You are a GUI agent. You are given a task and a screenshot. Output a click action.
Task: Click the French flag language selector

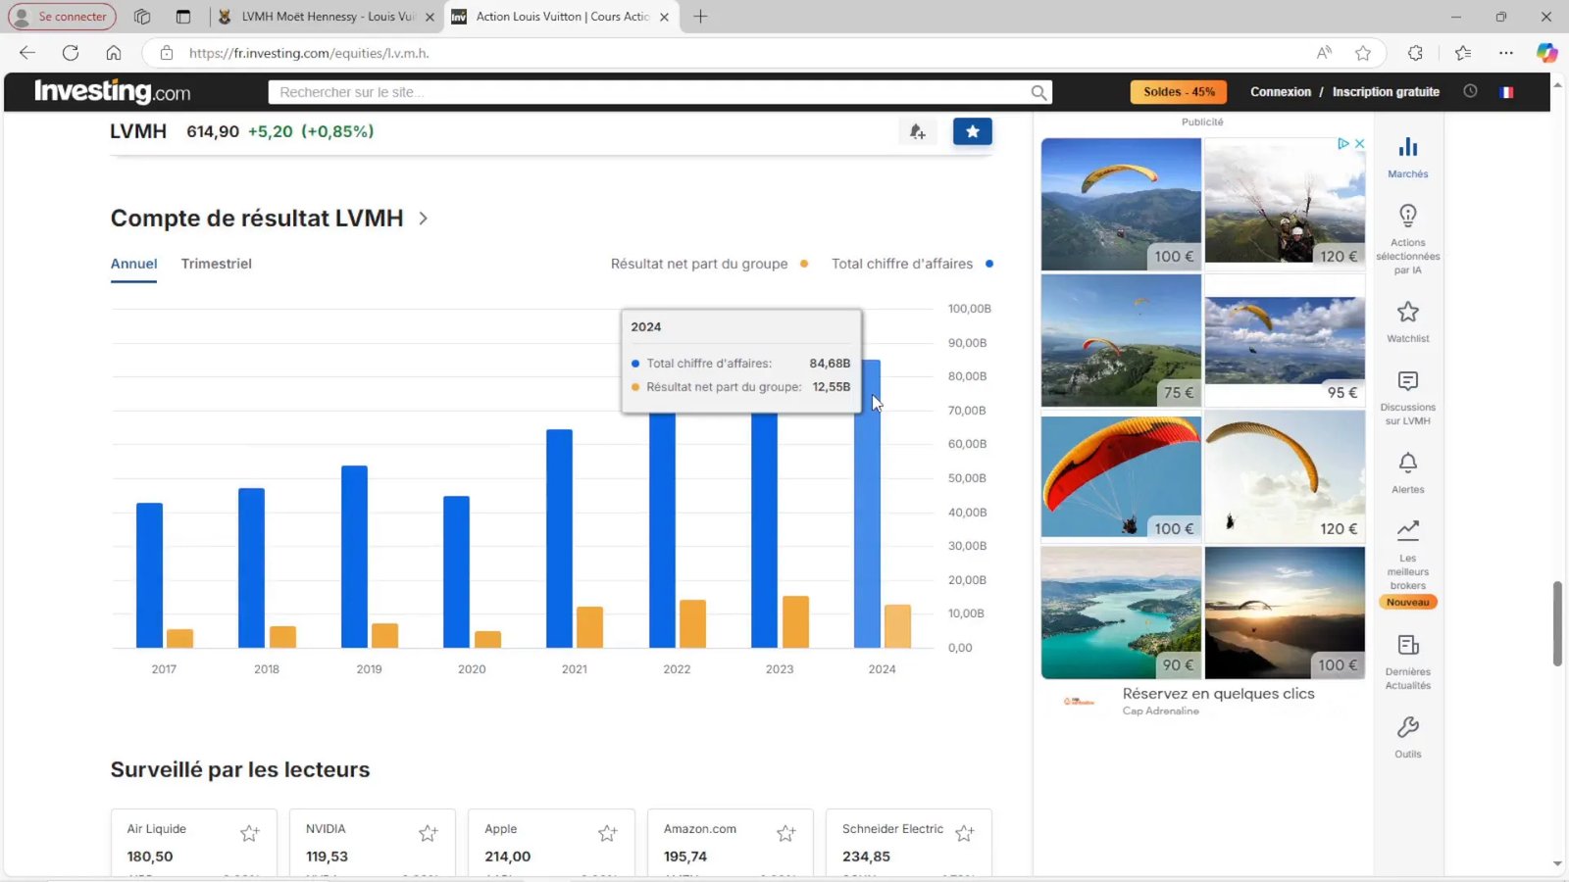1507,92
